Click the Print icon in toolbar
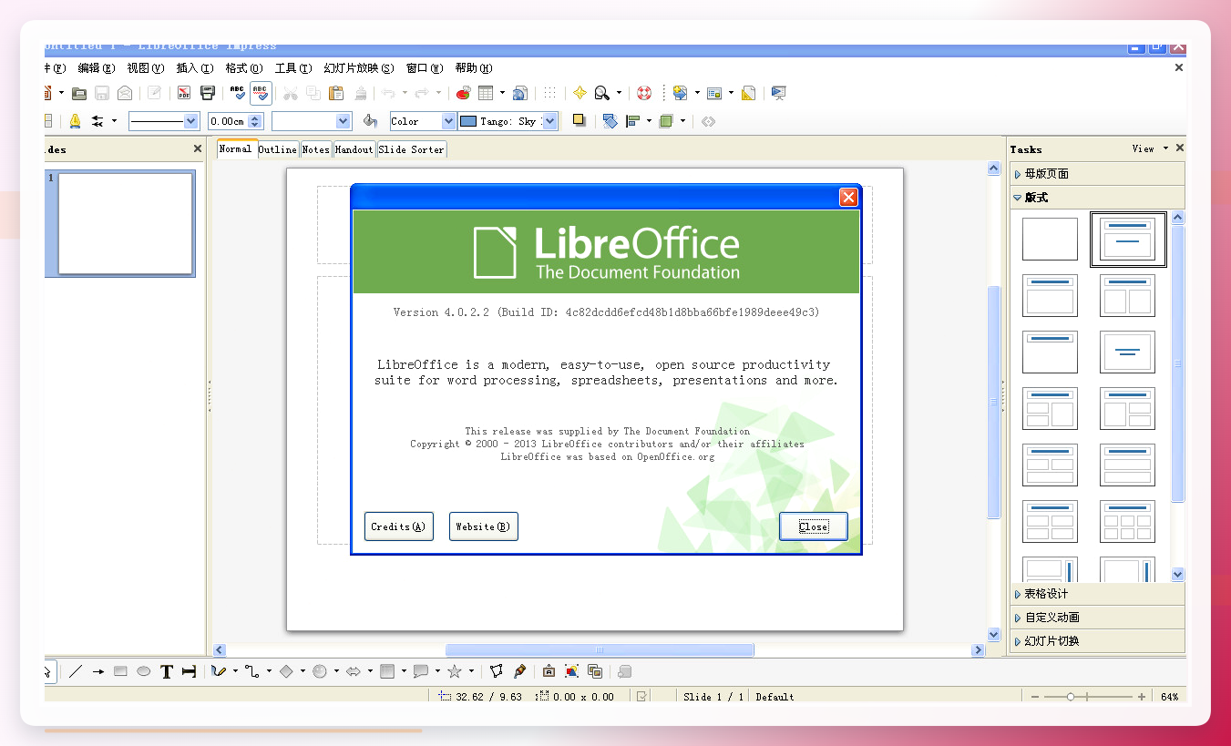Image resolution: width=1231 pixels, height=746 pixels. pyautogui.click(x=208, y=93)
